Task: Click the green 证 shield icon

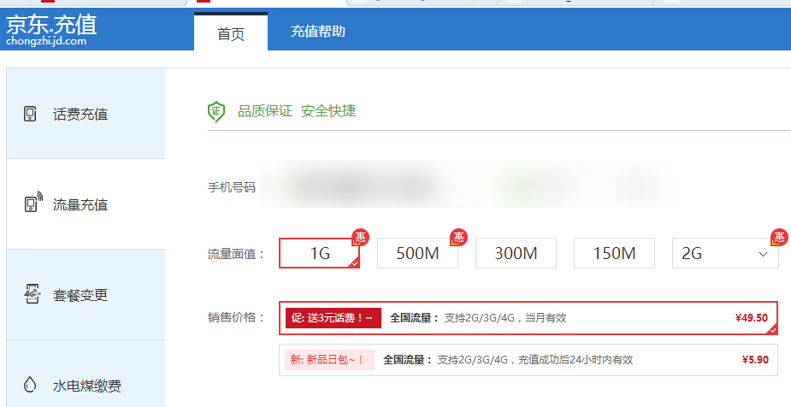Action: (216, 111)
